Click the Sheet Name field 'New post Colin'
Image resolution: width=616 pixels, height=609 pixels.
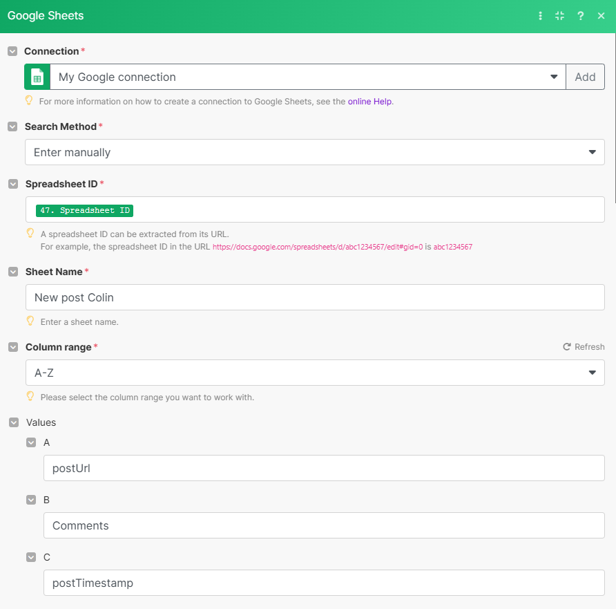315,297
